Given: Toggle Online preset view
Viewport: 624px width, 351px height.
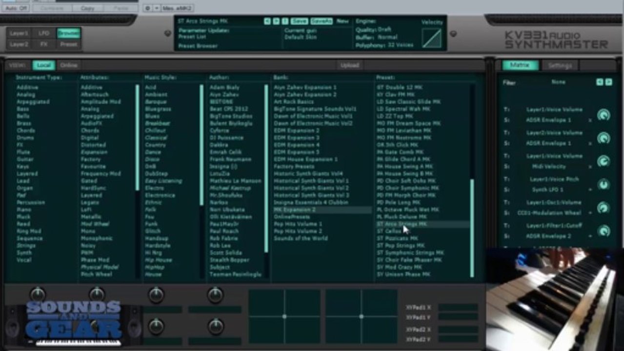Looking at the screenshot, I should point(69,65).
